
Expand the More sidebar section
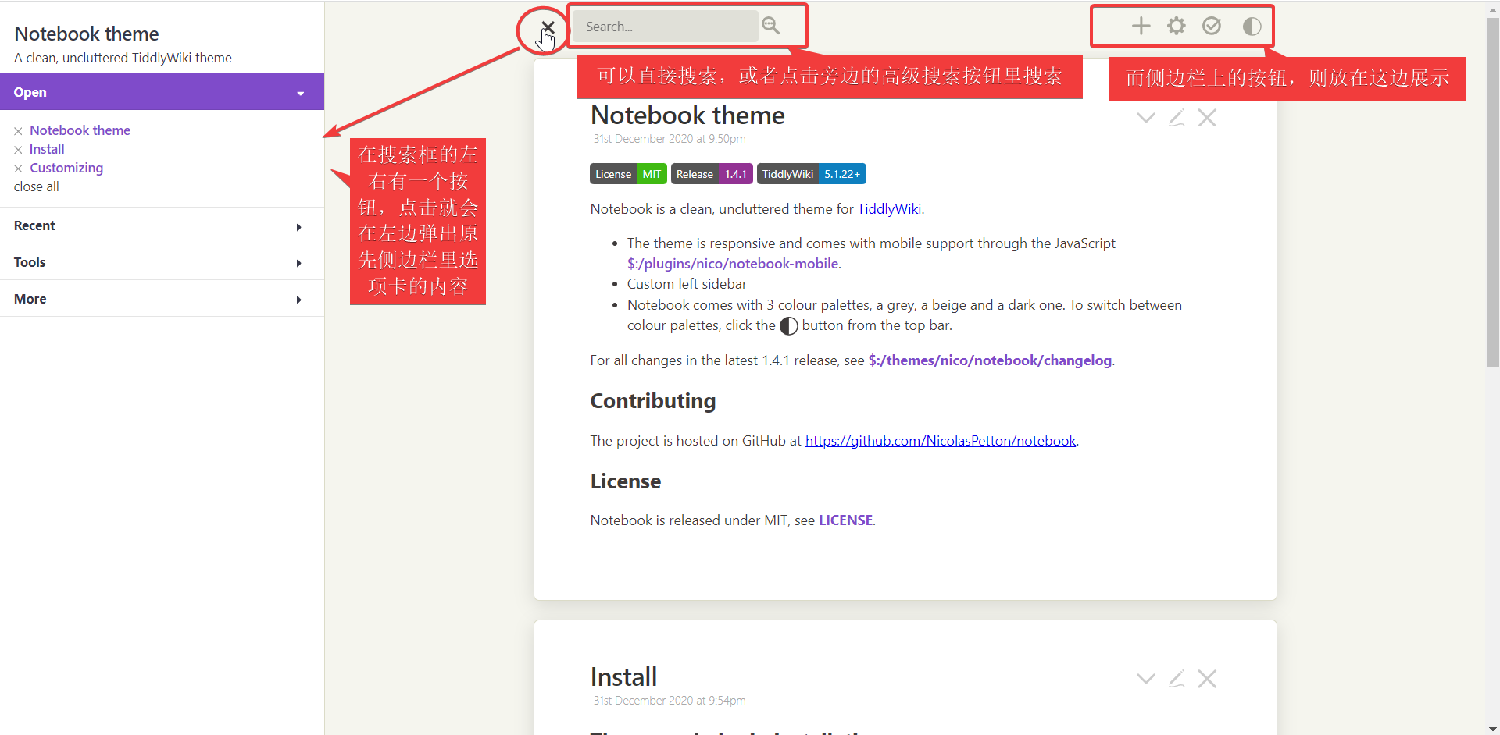point(162,299)
